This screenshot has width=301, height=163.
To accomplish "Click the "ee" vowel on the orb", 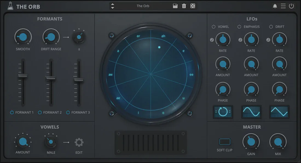I will click(x=192, y=75).
